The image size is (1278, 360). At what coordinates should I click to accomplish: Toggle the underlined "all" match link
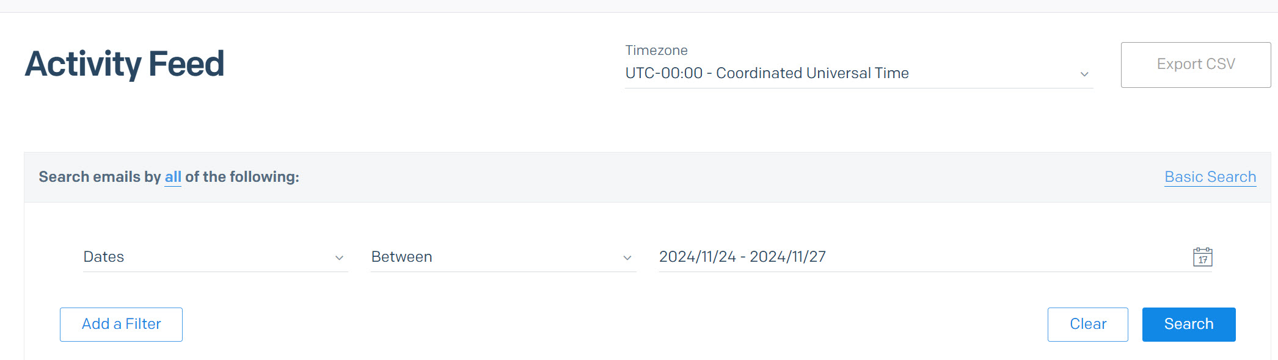pyautogui.click(x=173, y=177)
